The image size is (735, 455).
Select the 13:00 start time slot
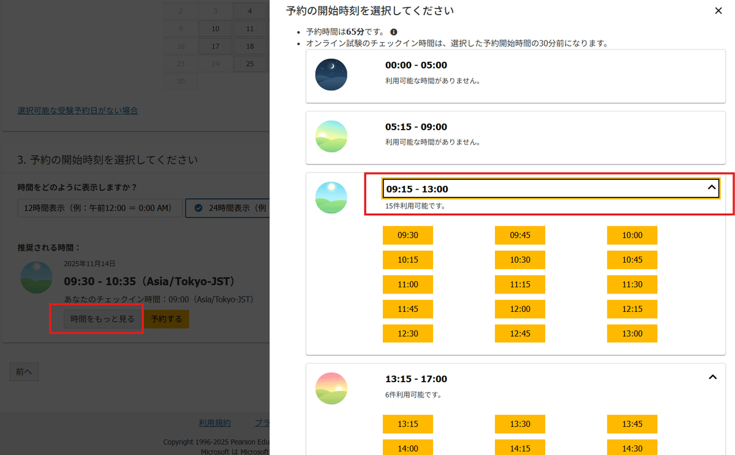pos(632,333)
